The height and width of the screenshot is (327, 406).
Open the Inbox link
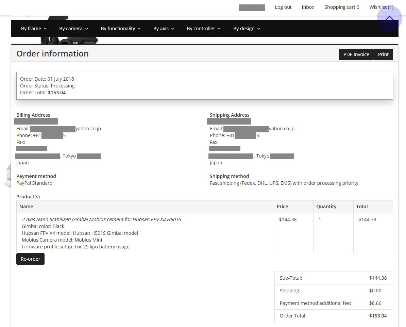308,7
